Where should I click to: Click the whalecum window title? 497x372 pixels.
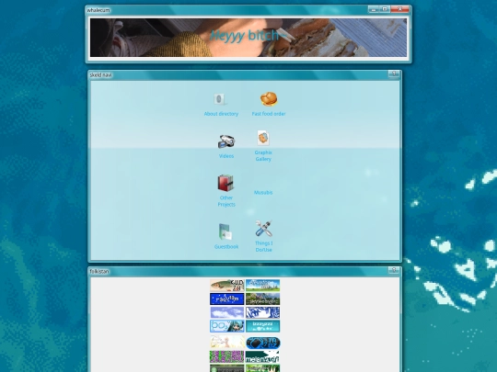click(98, 10)
